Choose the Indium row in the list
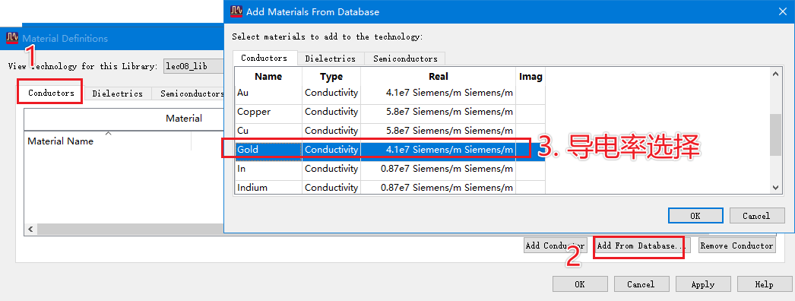This screenshot has width=795, height=301. tap(375, 188)
